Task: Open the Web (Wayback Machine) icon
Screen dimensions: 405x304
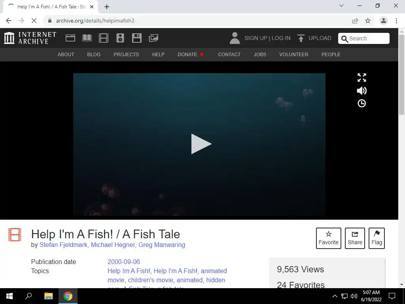Action: [x=70, y=38]
